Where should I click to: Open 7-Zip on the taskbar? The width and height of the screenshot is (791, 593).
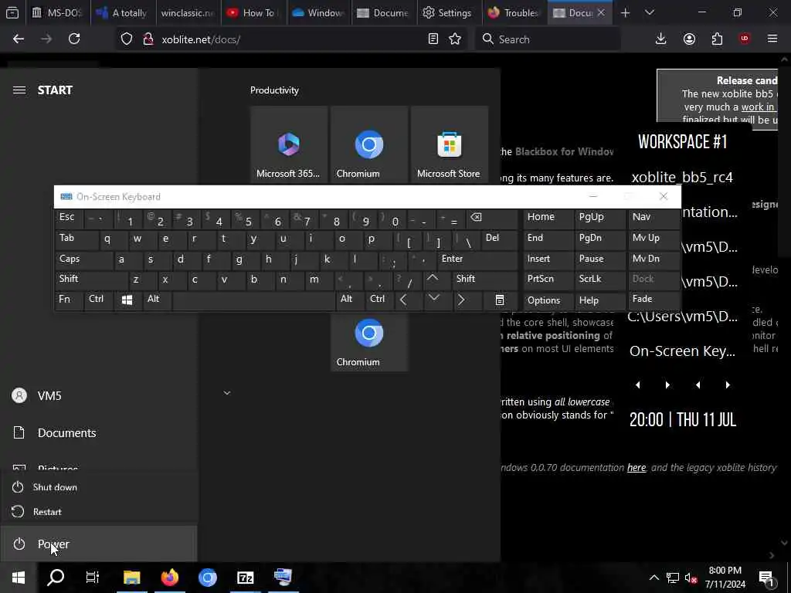245,578
